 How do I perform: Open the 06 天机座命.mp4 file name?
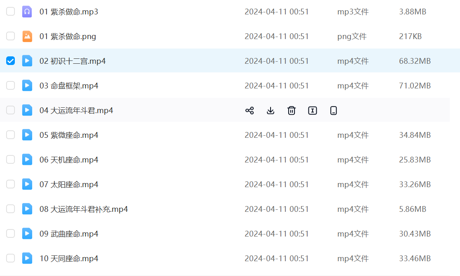click(x=69, y=160)
